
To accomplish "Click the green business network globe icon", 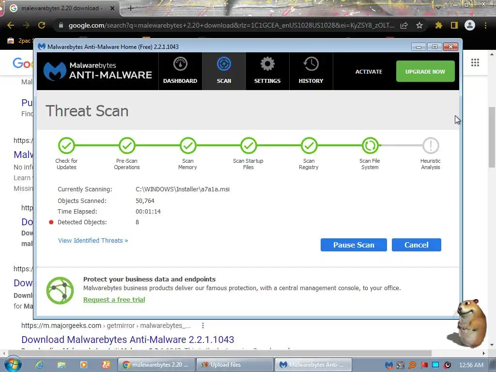I will pos(60,291).
